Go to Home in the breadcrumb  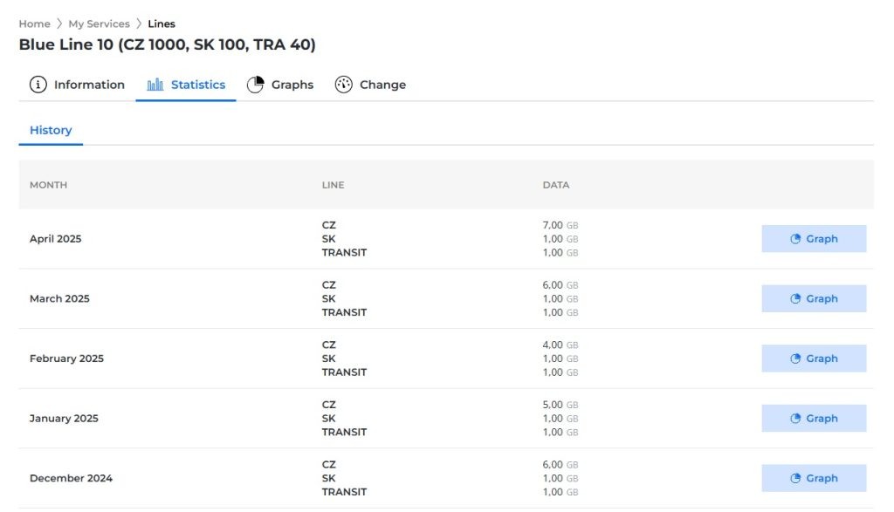coord(34,24)
